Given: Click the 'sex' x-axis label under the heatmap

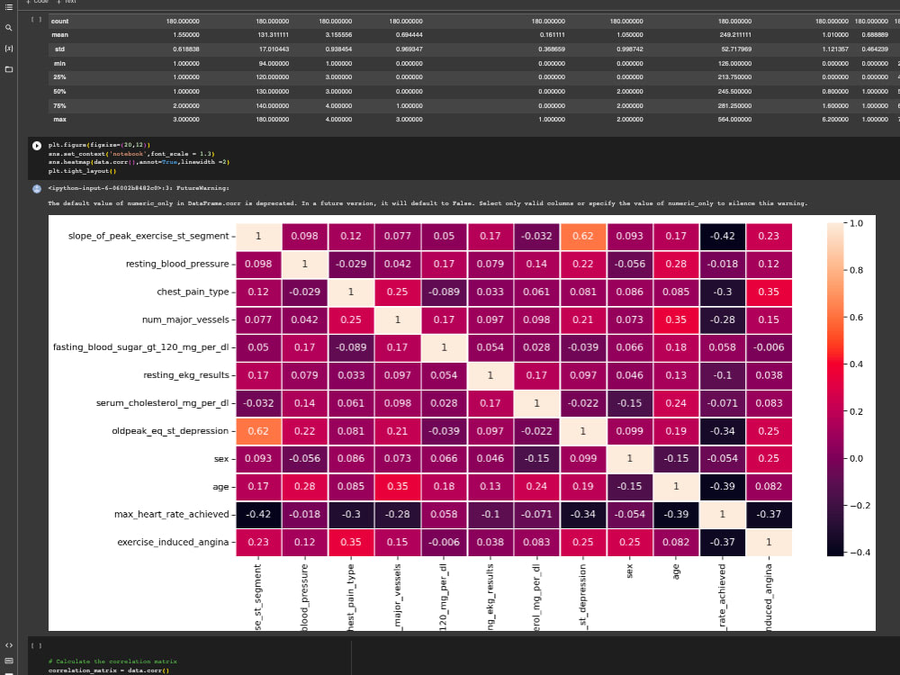Looking at the screenshot, I should point(630,571).
